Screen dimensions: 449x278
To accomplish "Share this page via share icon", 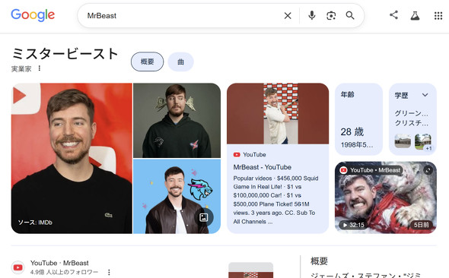I will pyautogui.click(x=393, y=15).
